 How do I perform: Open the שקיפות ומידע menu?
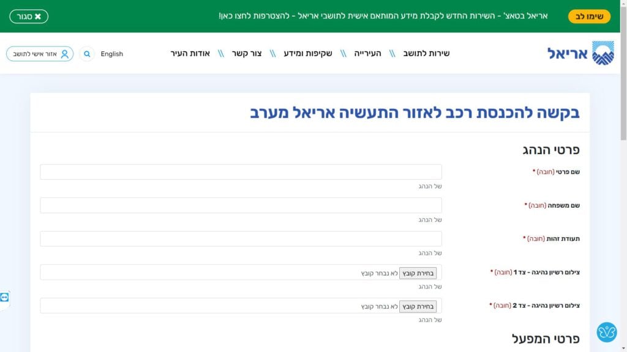[308, 54]
